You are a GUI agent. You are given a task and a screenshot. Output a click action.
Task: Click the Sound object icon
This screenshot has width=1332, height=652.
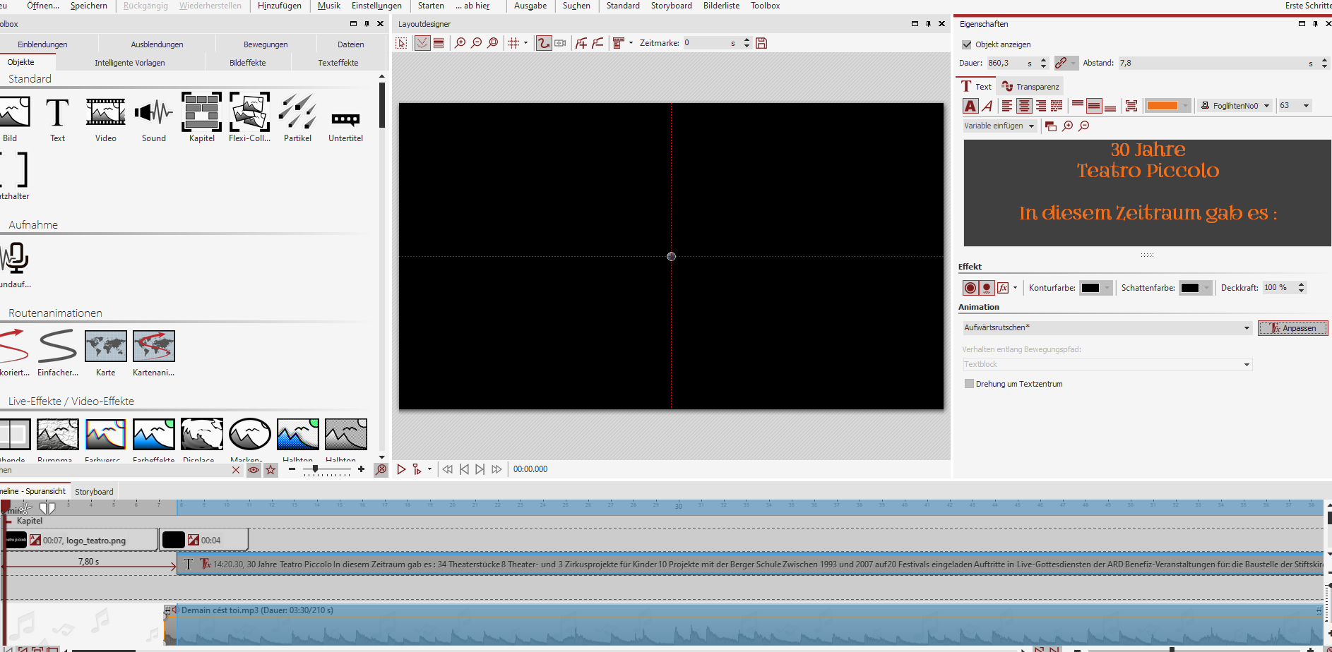(153, 113)
